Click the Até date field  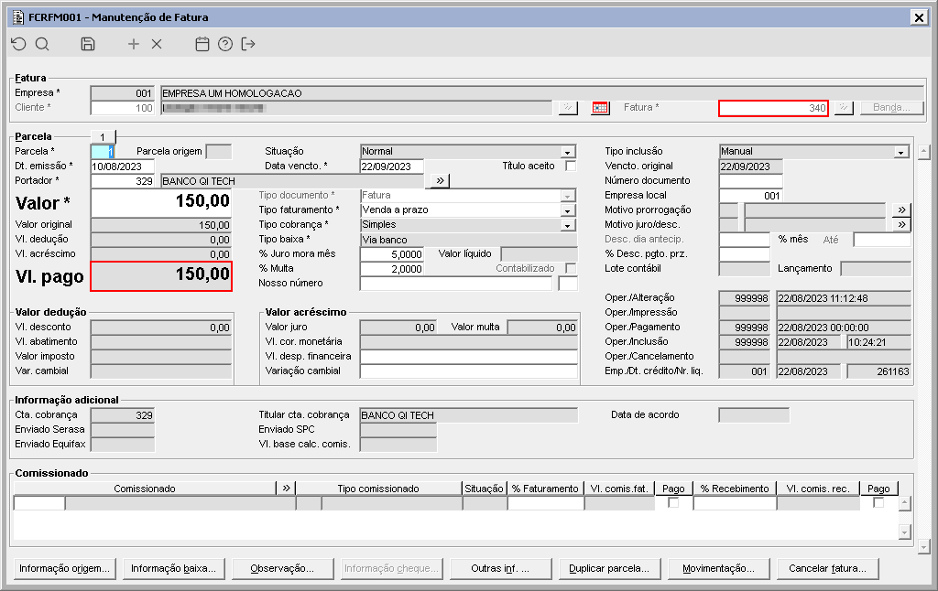coord(882,240)
